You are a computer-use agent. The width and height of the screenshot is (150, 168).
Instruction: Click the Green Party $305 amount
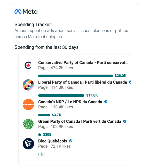pyautogui.click(x=47, y=134)
